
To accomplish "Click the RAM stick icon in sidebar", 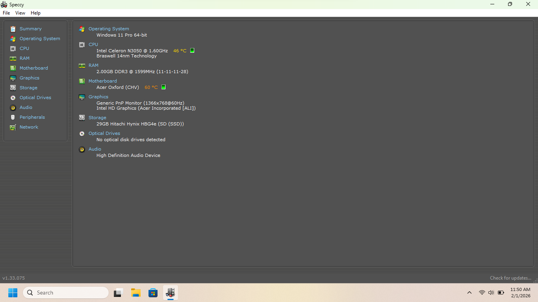I will 13,58.
